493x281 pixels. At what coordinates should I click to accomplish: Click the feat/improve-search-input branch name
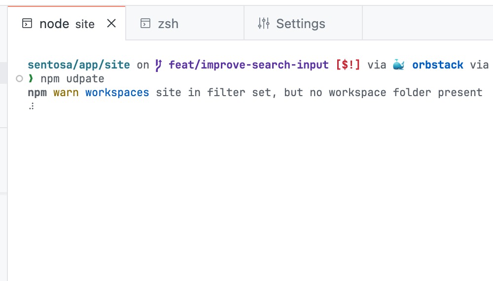(x=248, y=65)
